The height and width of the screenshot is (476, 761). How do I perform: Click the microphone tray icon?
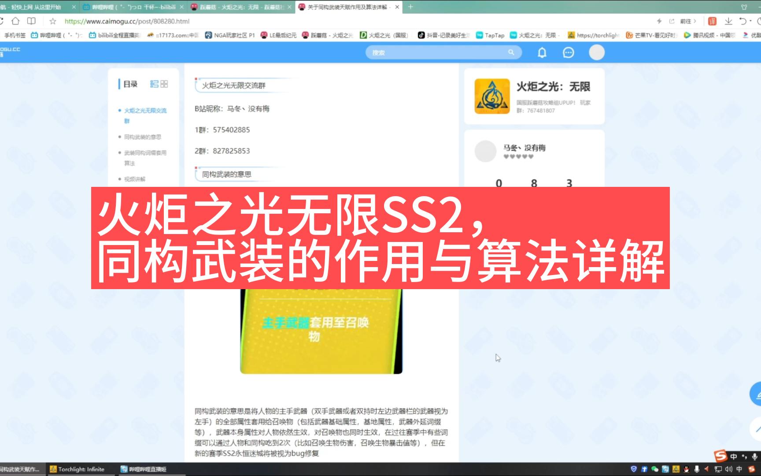[x=697, y=469]
